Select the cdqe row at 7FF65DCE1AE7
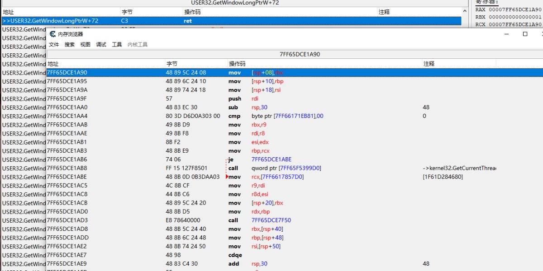 (x=295, y=255)
